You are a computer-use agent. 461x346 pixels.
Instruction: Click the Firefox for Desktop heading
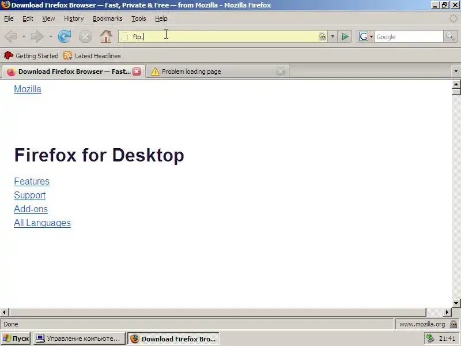tap(99, 155)
